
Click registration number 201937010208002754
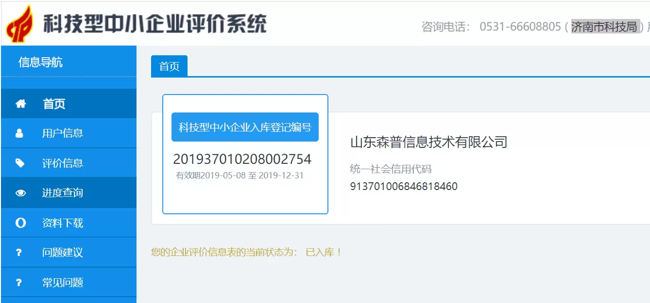[x=242, y=159]
